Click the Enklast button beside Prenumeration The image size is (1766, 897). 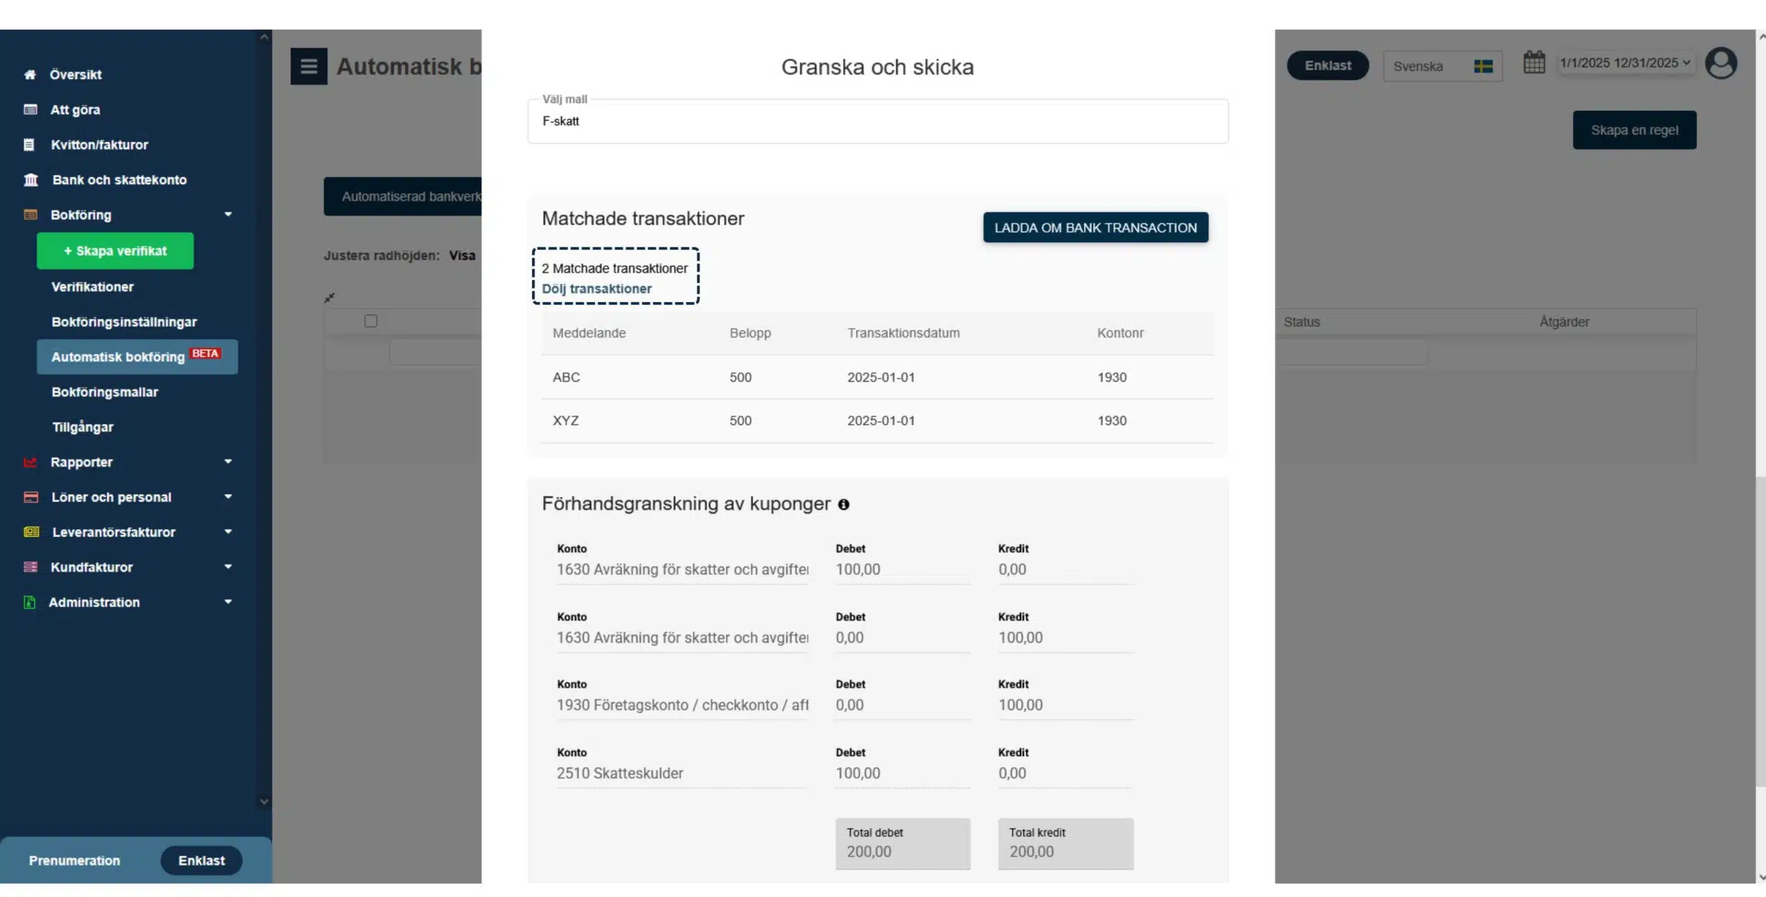201,861
